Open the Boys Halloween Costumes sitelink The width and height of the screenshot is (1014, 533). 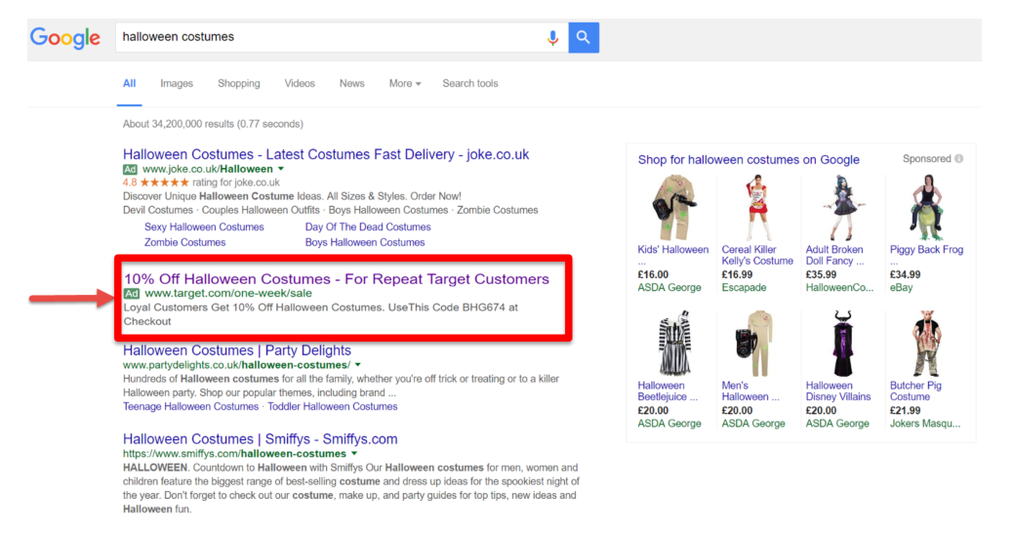coord(365,242)
